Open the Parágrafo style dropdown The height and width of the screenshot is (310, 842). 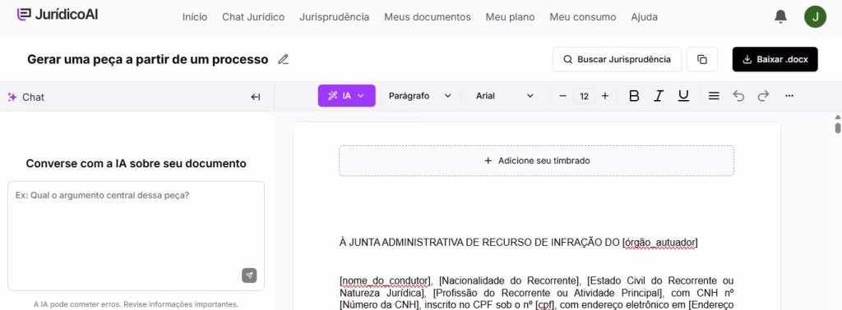(x=420, y=96)
